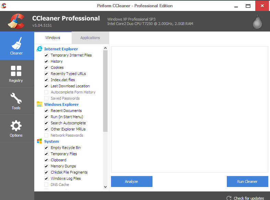Switch to the Applications tab

90,38
